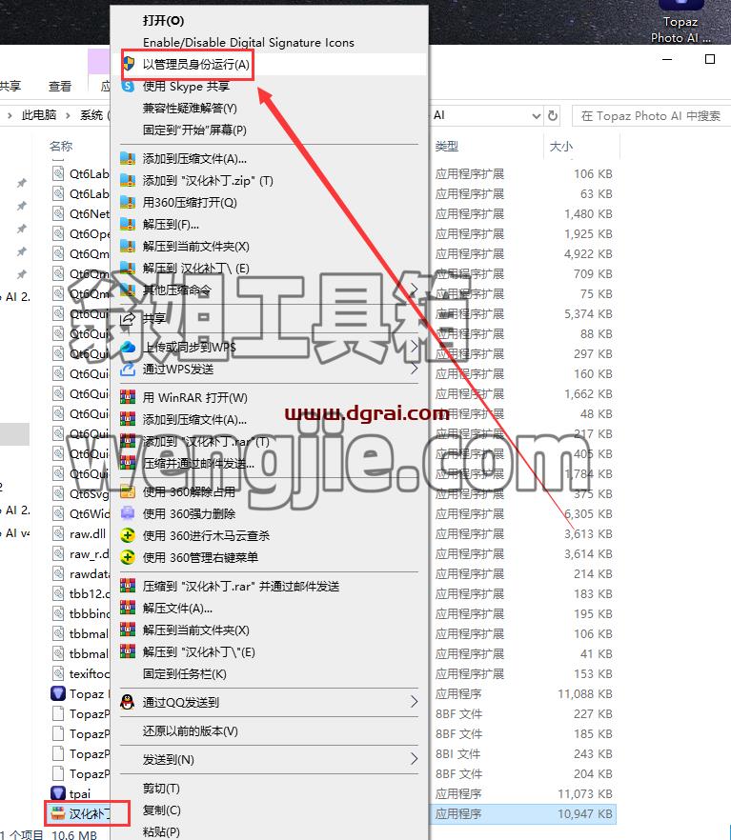Click the 360 zip icon beside 用360压缩打开(Q)
This screenshot has height=840, width=731.
(x=128, y=203)
